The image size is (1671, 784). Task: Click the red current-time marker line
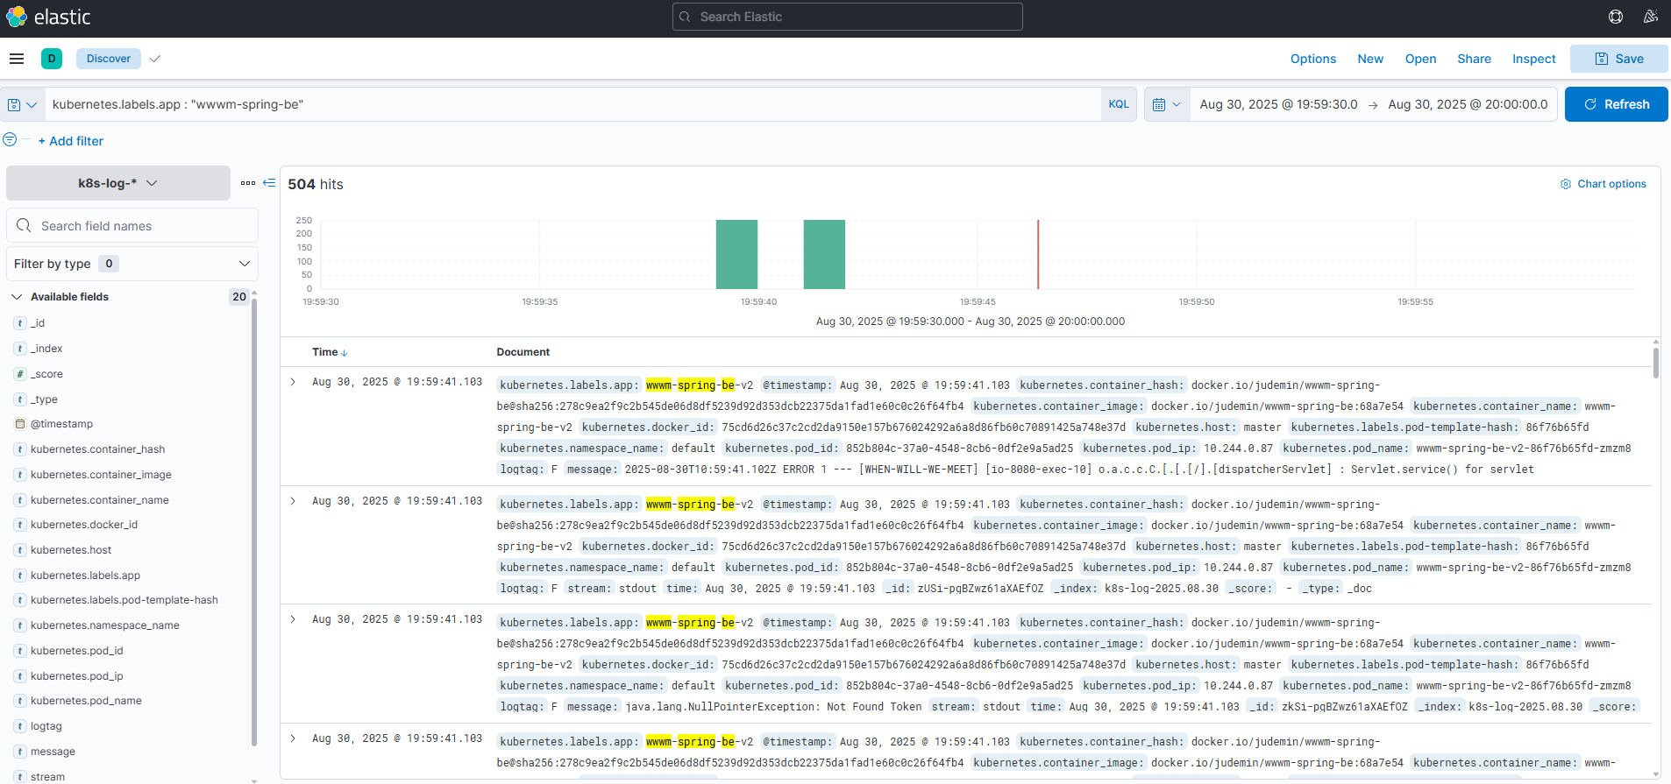point(1038,254)
